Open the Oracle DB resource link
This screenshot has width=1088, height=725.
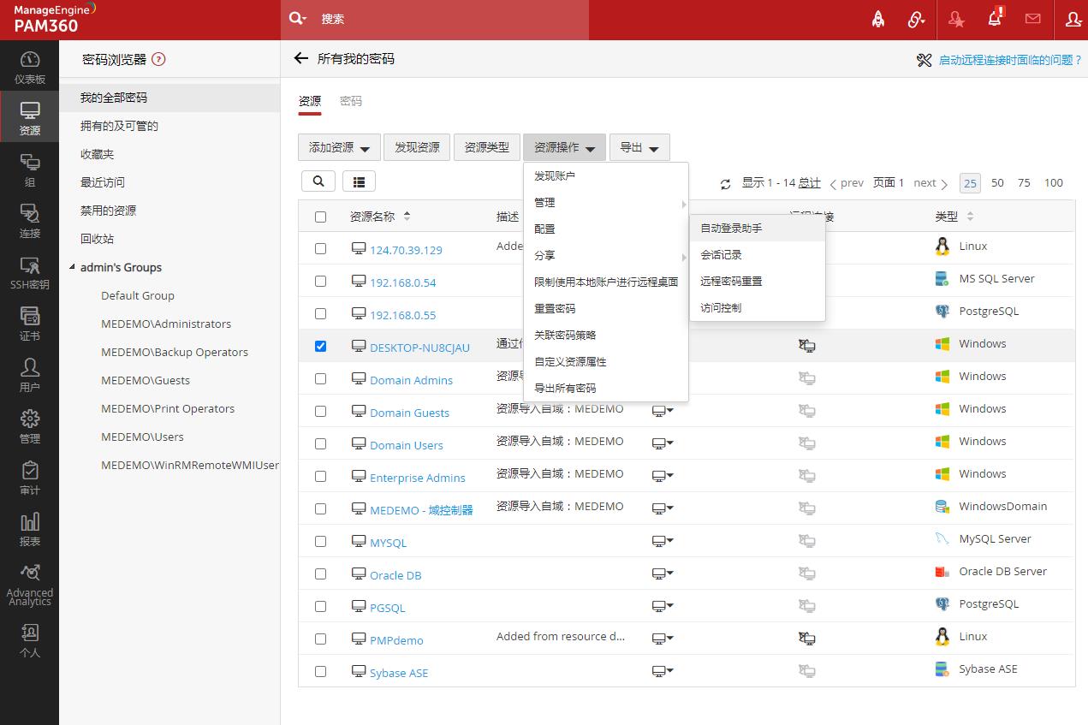click(x=395, y=575)
